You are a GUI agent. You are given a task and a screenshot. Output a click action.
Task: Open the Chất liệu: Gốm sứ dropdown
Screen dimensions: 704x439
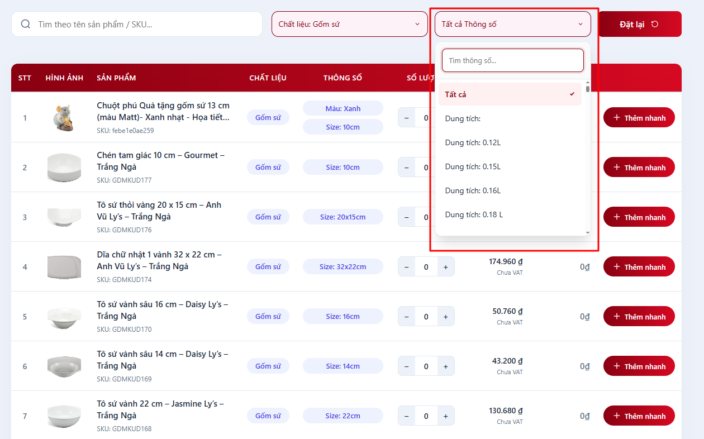tap(349, 24)
